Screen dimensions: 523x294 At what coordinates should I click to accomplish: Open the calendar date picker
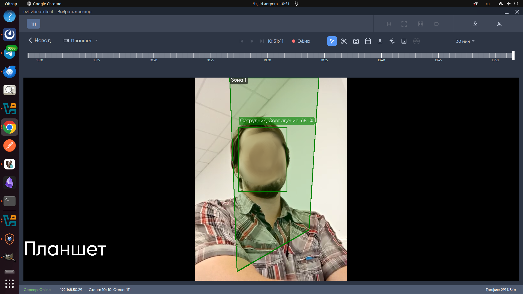[368, 41]
